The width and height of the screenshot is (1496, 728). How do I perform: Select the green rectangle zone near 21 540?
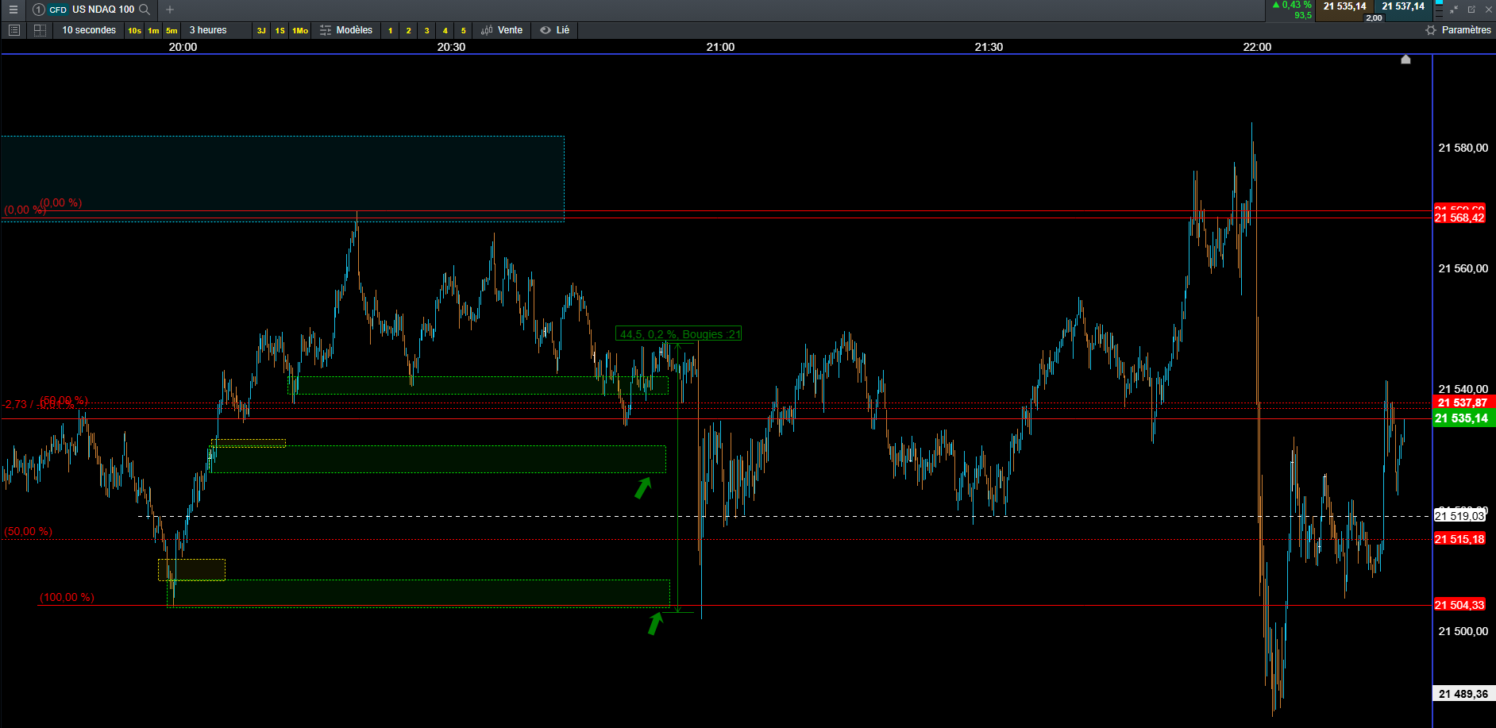(x=477, y=385)
